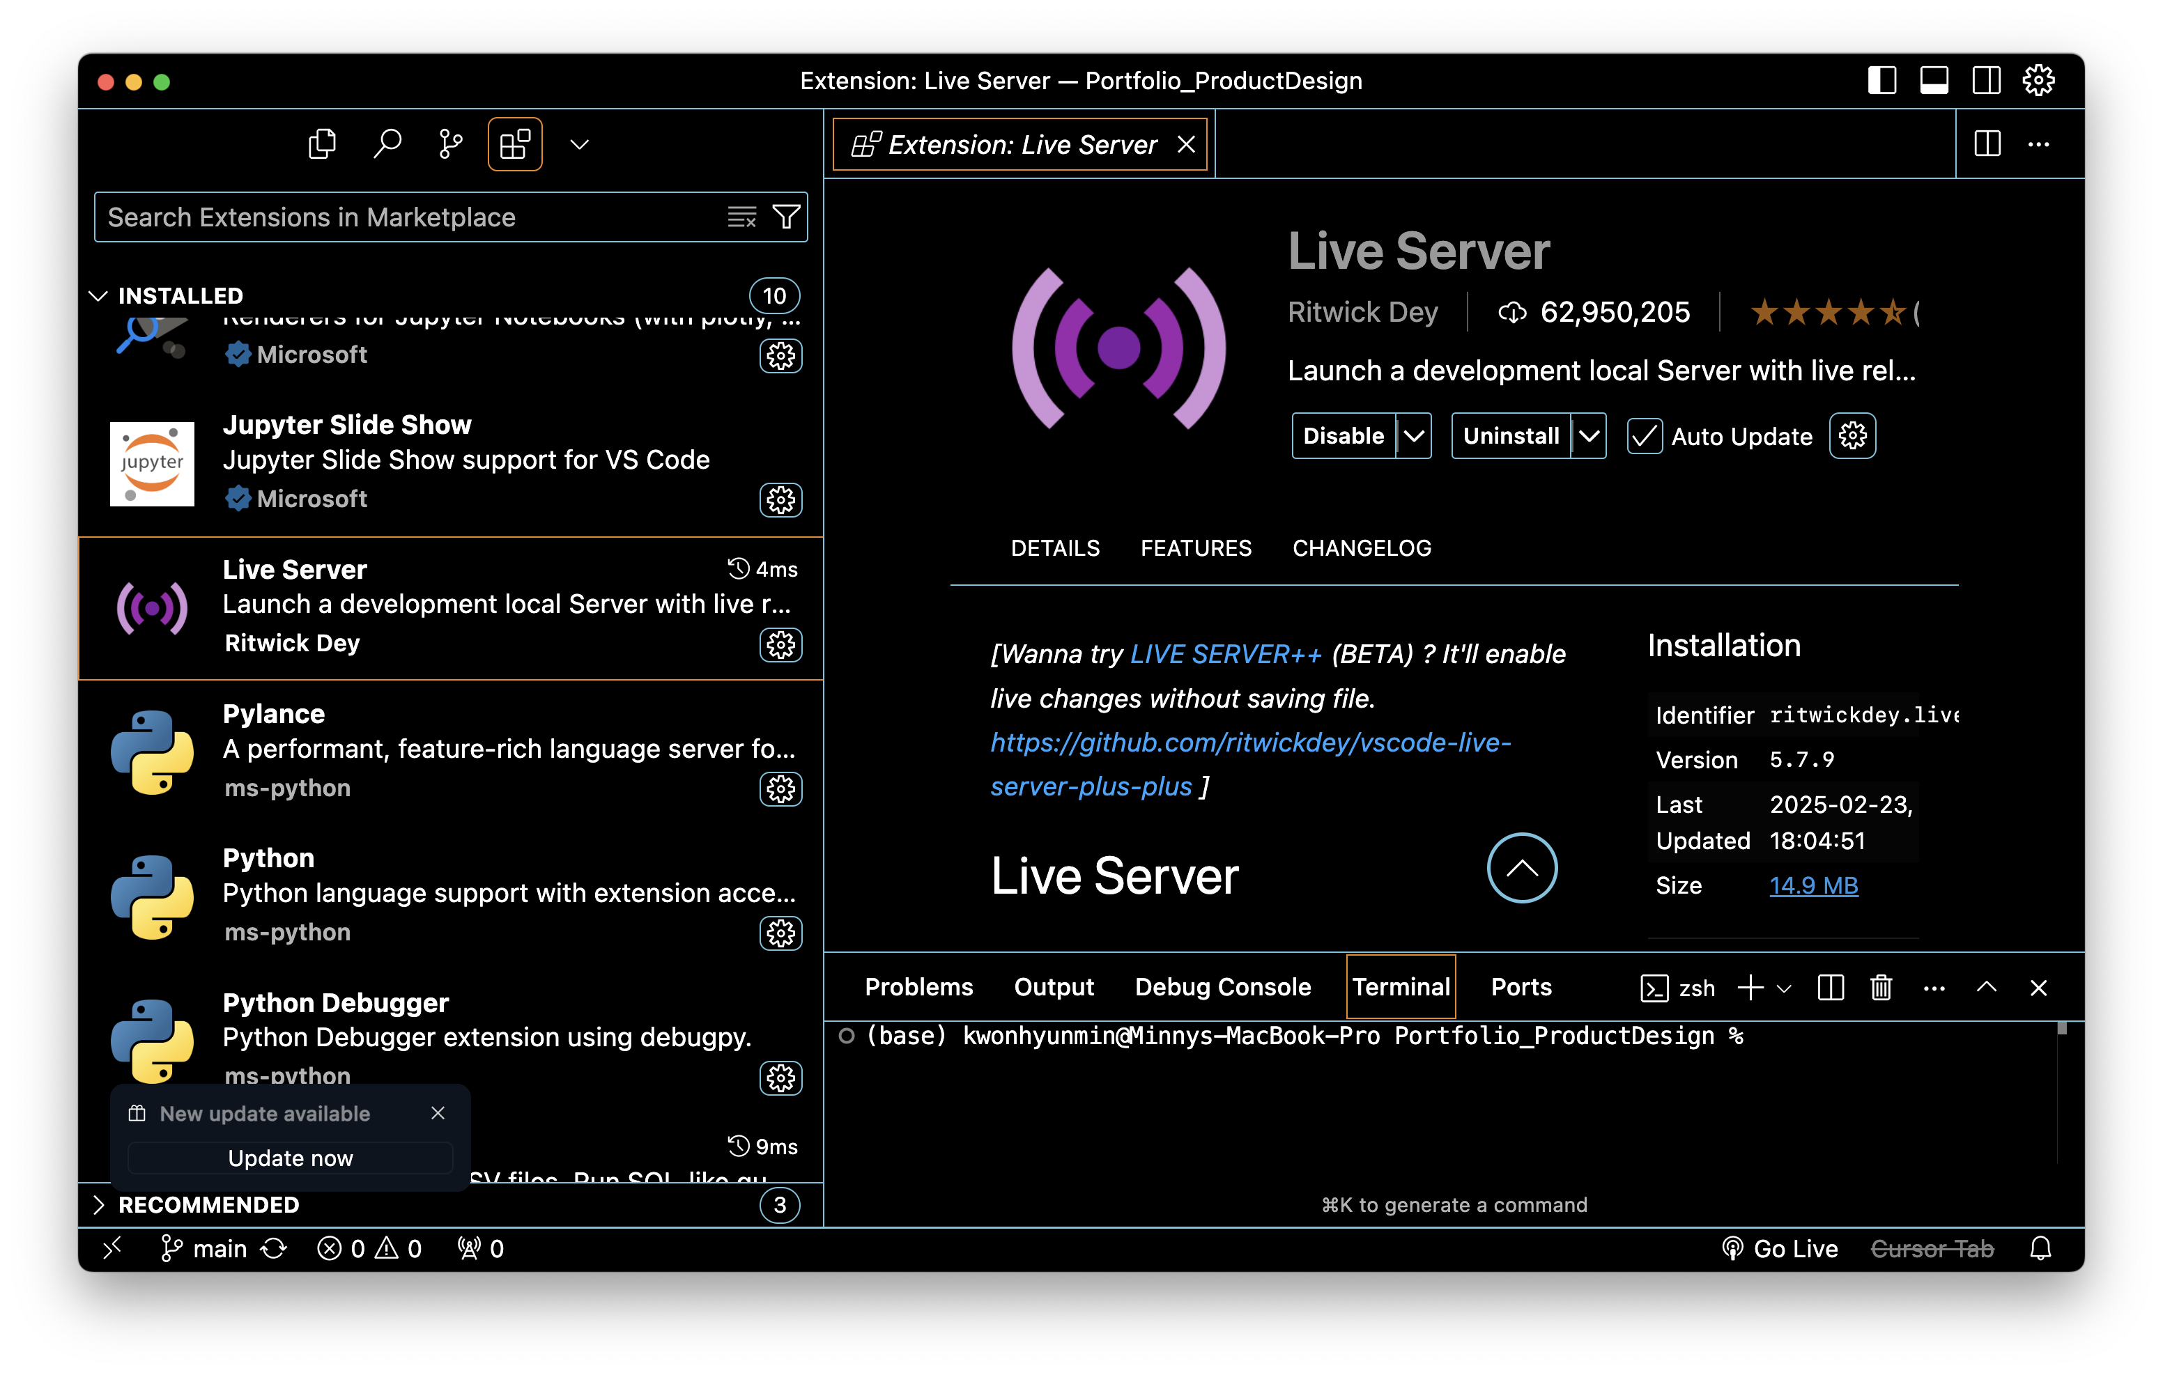
Task: Open manage gear for Python Debugger
Action: 780,1078
